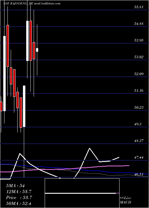Click the 53.02 price axis label
Viewport: 149px width, 208px height.
pyautogui.click(x=139, y=57)
